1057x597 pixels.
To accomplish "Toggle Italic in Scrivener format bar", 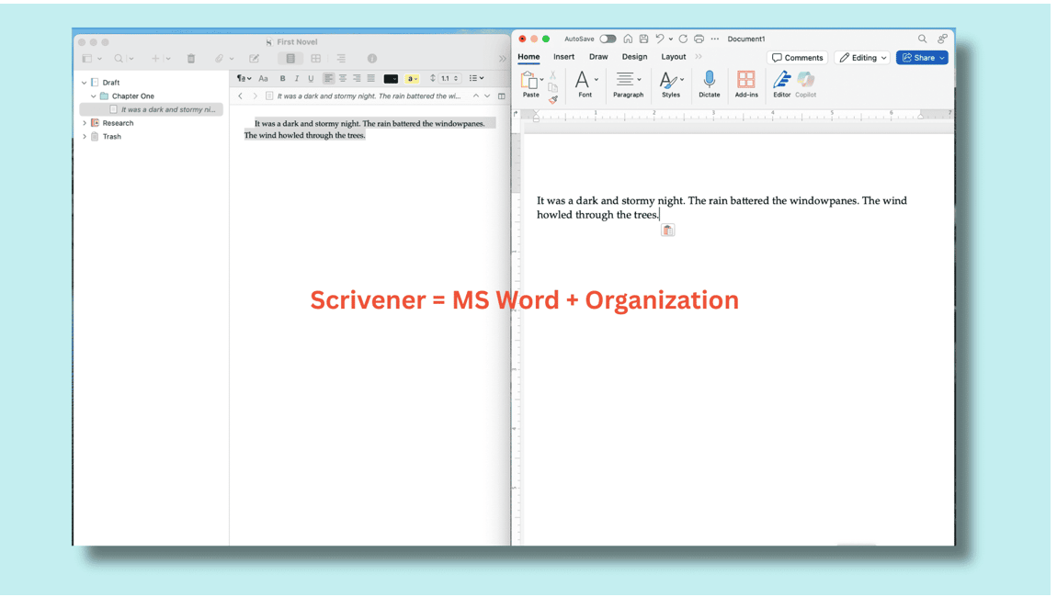I will tap(297, 79).
